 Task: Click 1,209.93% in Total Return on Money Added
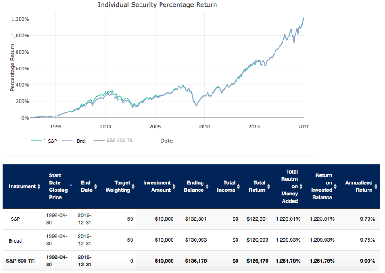[288, 240]
